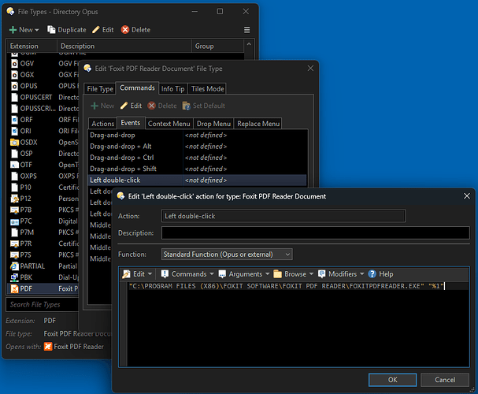Select the Drag-and-drop + Ctrl event
Screen dimensions: 478x394
[x=198, y=158]
